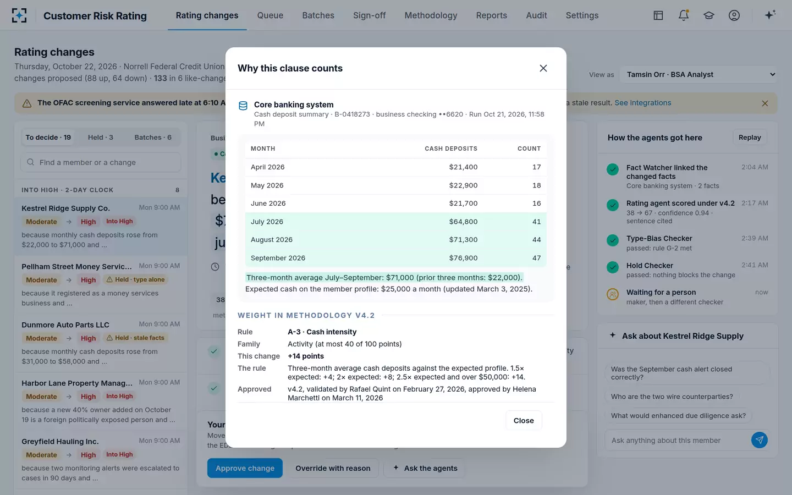This screenshot has height=495, width=792.
Task: Open the Sign-off tab
Action: [x=369, y=15]
